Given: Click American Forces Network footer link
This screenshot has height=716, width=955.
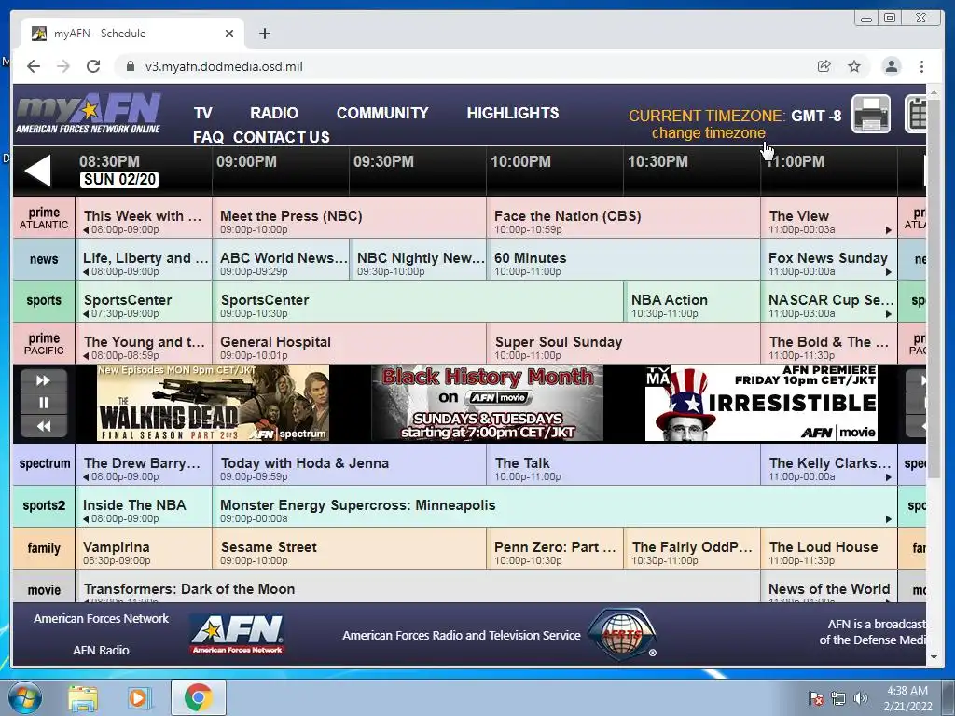Looking at the screenshot, I should click(x=101, y=619).
